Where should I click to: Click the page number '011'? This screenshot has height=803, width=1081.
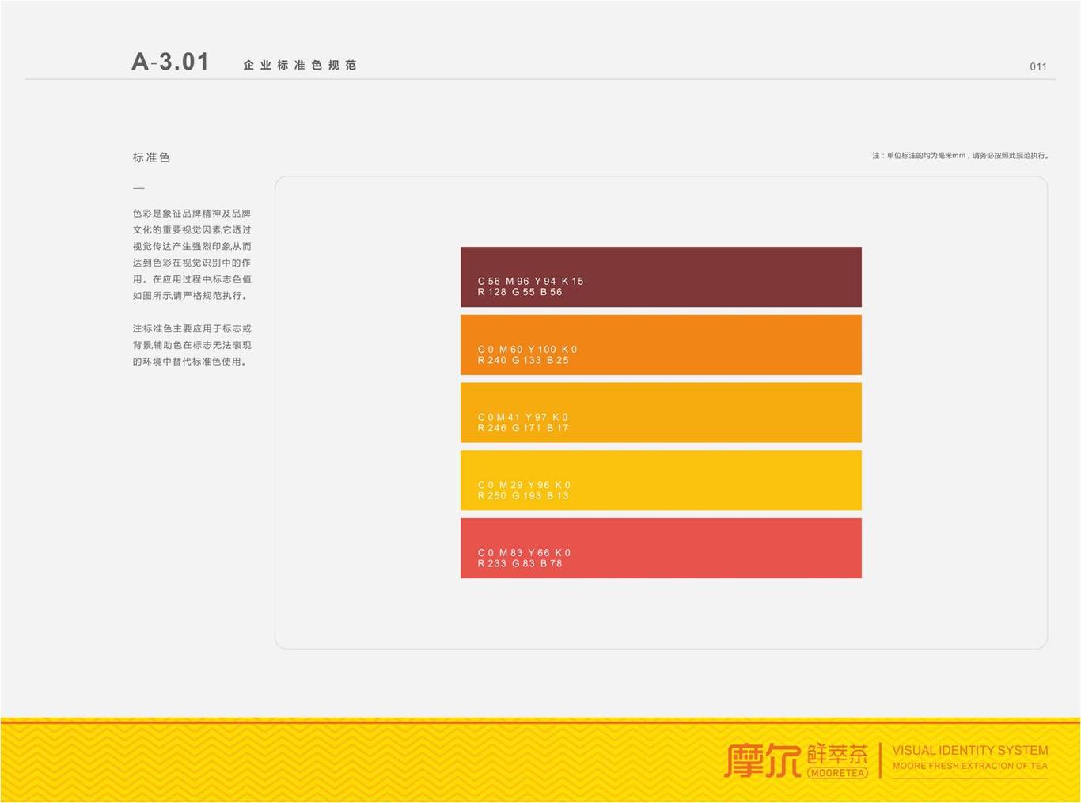coord(1038,66)
